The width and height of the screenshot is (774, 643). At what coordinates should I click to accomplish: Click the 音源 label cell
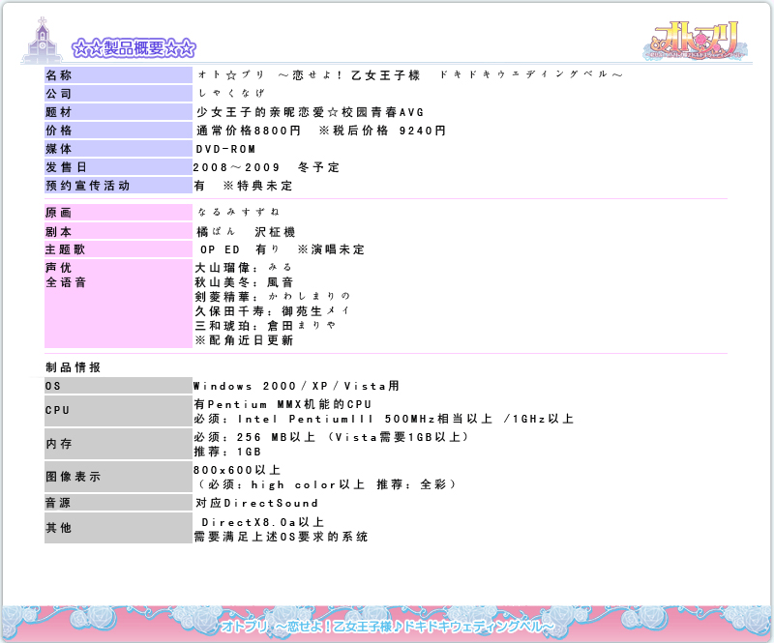point(118,503)
